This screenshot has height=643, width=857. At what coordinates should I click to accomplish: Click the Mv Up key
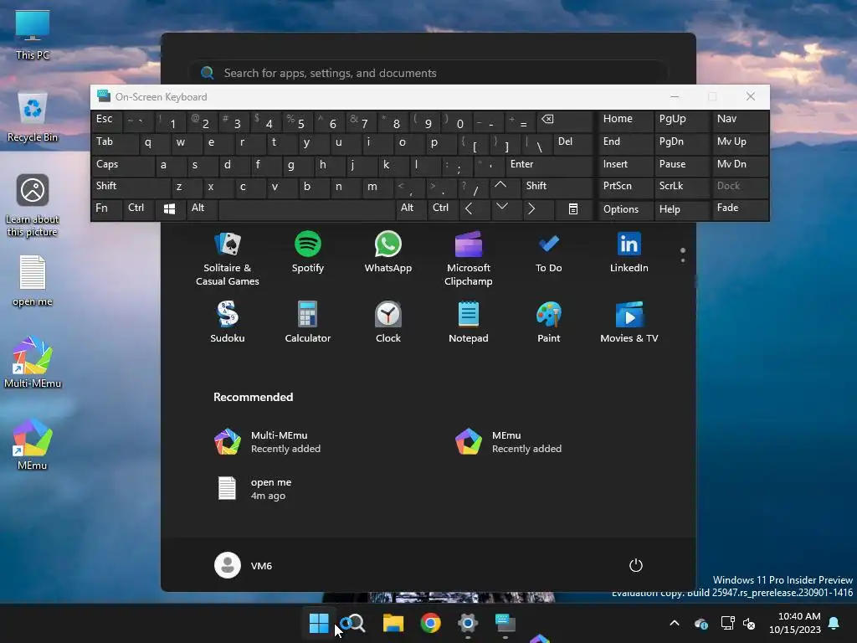(740, 142)
